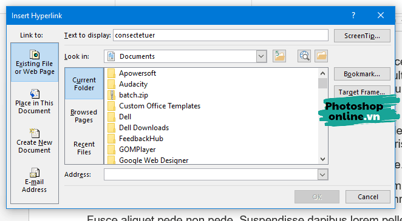
Task: Click the Cancel button
Action: 368,197
